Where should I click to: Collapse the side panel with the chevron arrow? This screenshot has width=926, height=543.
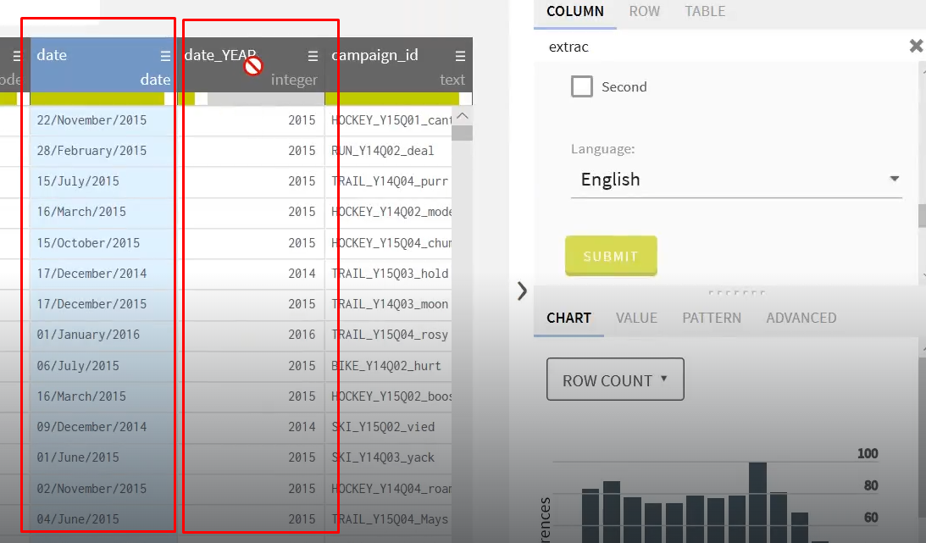point(522,291)
